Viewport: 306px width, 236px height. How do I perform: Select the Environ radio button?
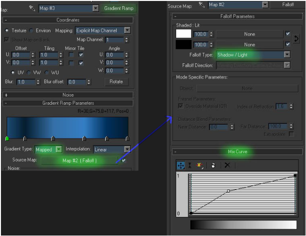pos(31,30)
